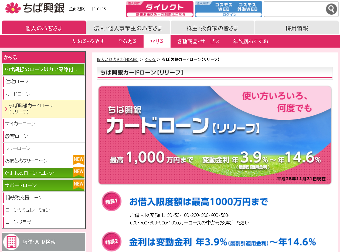Open the かりる menu item

point(157,41)
